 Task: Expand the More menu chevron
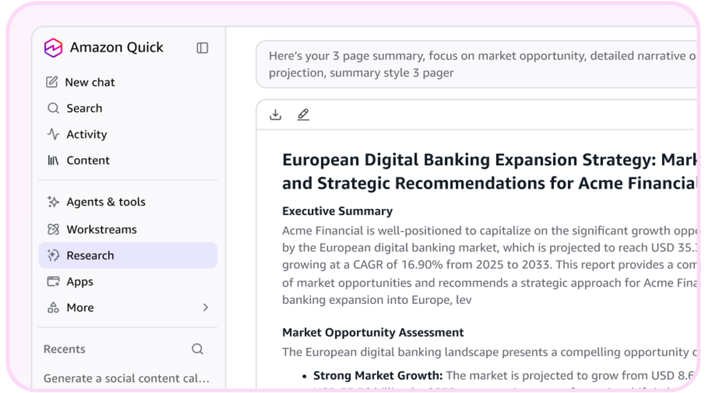pos(206,307)
